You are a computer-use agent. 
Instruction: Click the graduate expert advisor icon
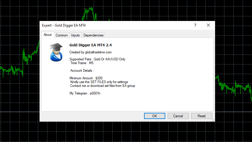coord(56,52)
